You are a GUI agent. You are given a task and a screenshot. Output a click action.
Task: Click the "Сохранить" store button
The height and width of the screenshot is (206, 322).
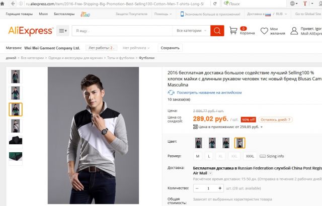[x=170, y=48]
